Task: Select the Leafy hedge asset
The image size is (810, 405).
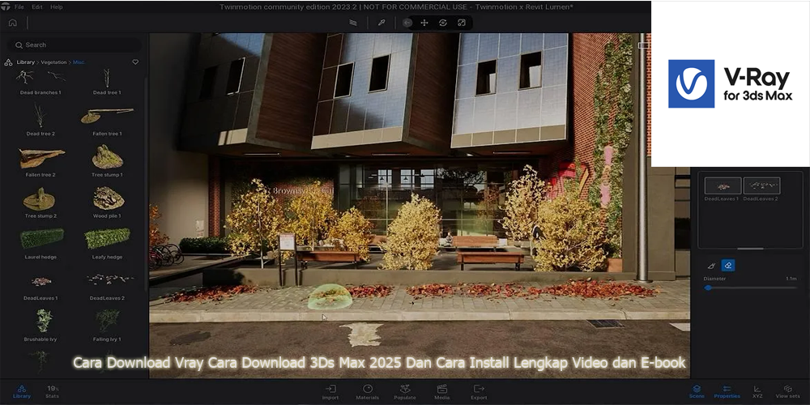Action: [107, 243]
